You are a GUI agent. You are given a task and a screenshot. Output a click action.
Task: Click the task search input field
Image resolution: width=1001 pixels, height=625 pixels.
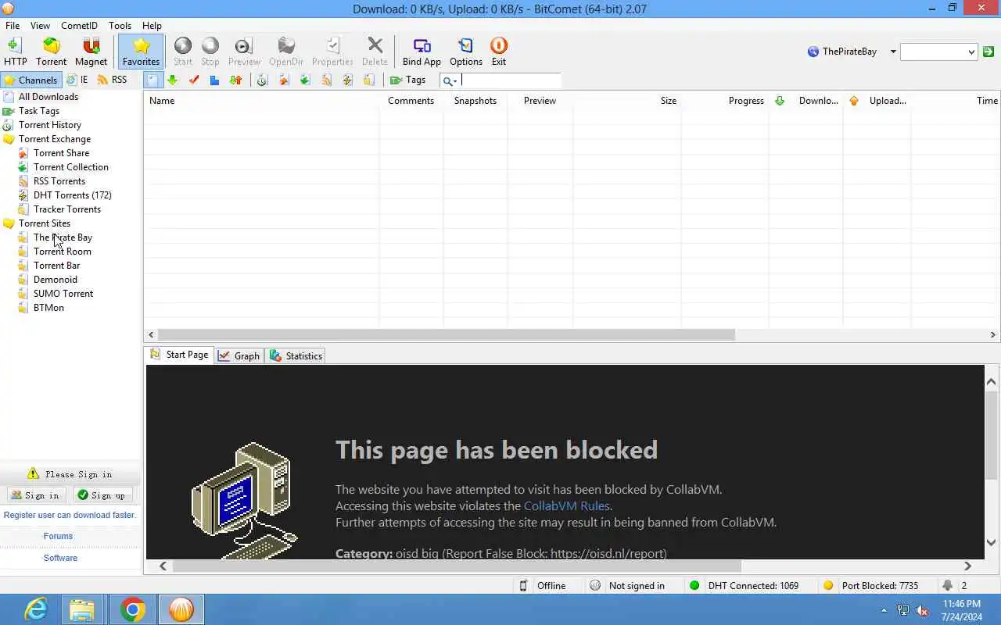[x=511, y=80]
